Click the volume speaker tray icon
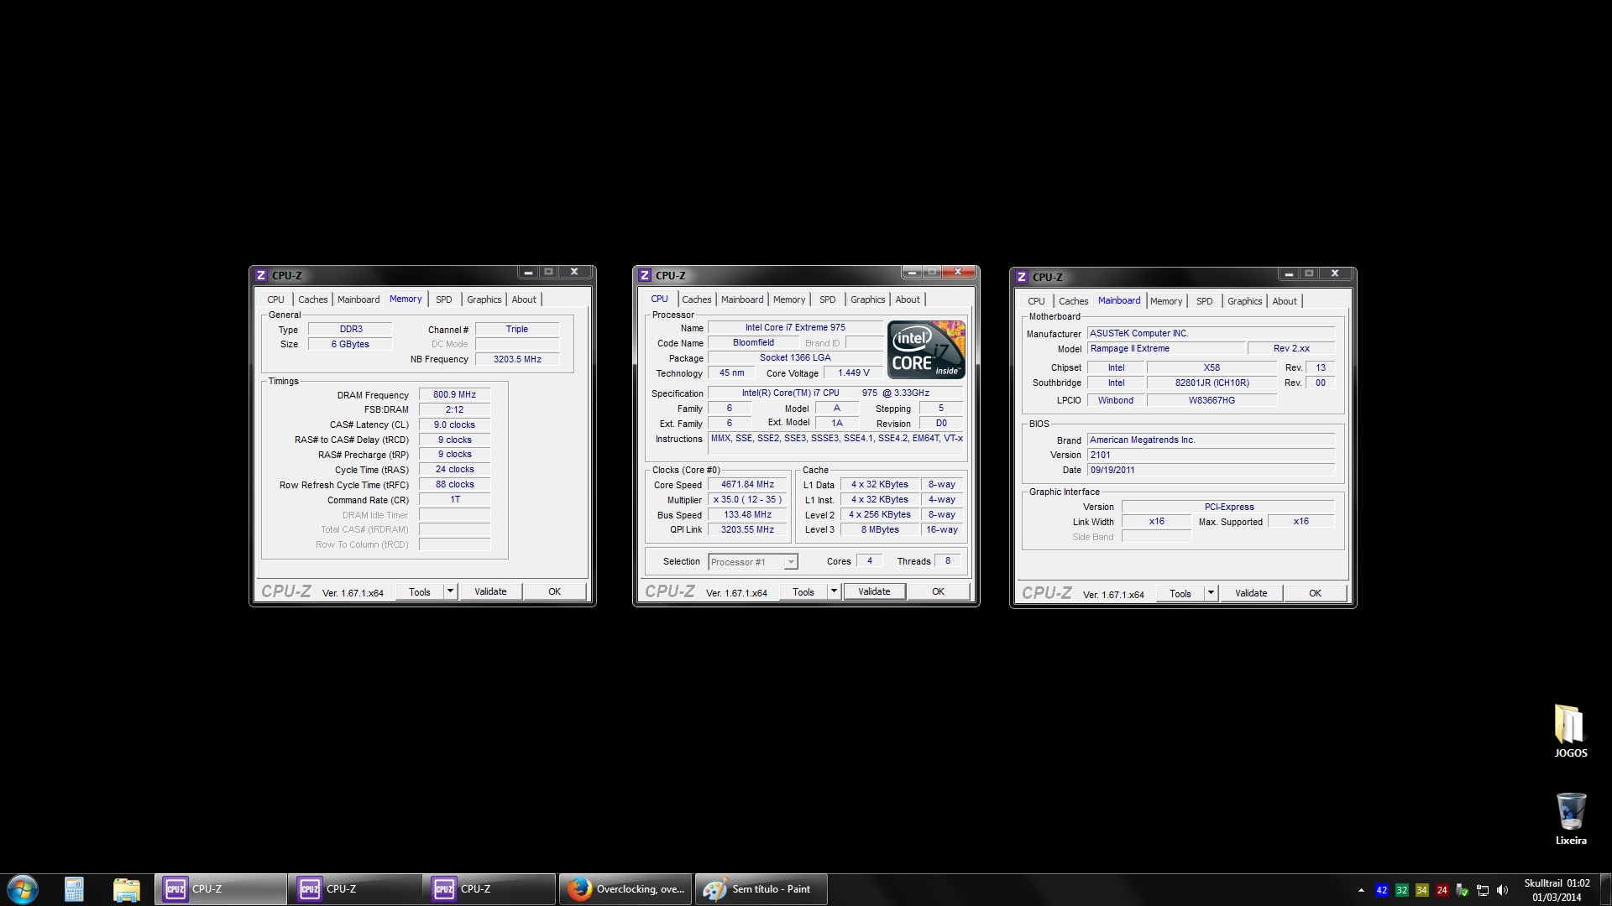Screen dimensions: 1612x906 coord(1502,890)
